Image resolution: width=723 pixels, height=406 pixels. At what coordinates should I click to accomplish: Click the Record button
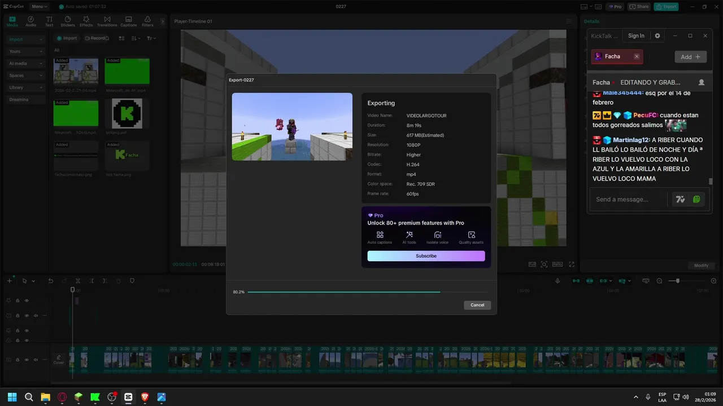(95, 38)
